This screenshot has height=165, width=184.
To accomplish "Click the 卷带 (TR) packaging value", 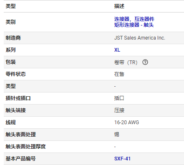I will click(126, 62).
